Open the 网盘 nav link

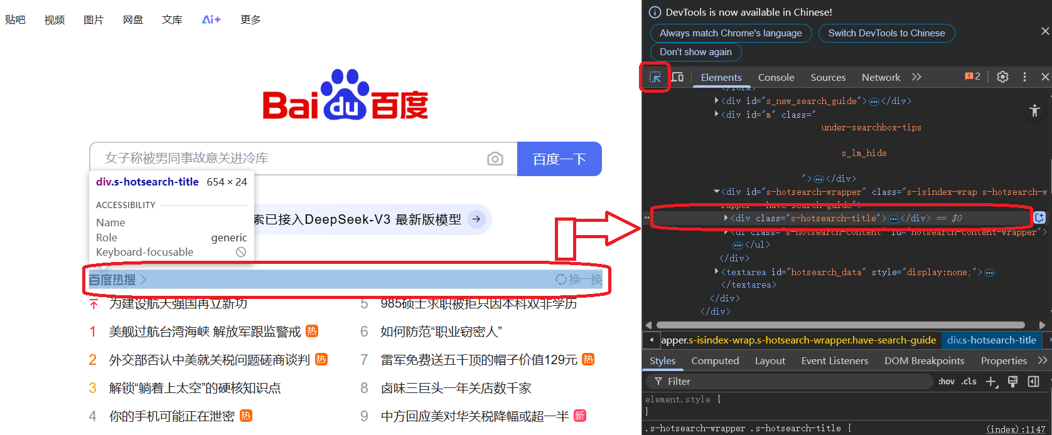click(133, 20)
